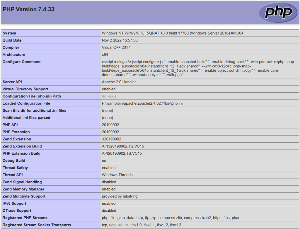The width and height of the screenshot is (300, 229).
Task: Click the 'provided by mbstring' value
Action: [120, 196]
